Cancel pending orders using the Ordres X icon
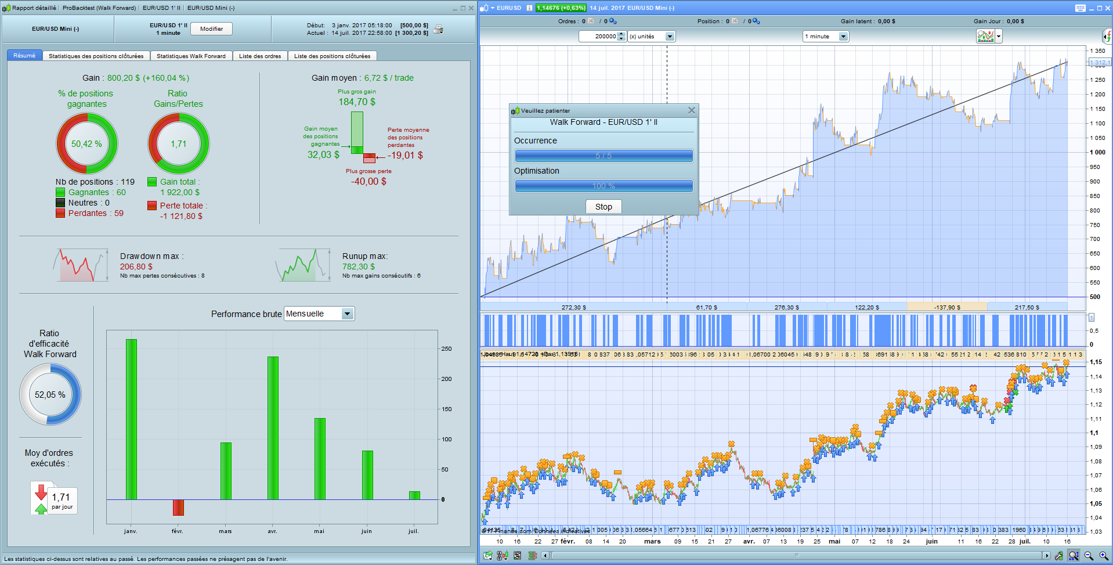 (591, 21)
